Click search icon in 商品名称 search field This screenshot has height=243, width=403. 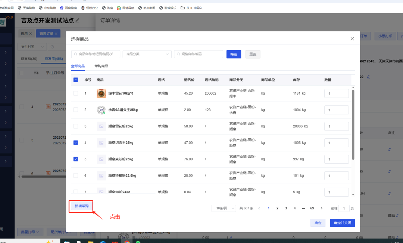point(76,54)
